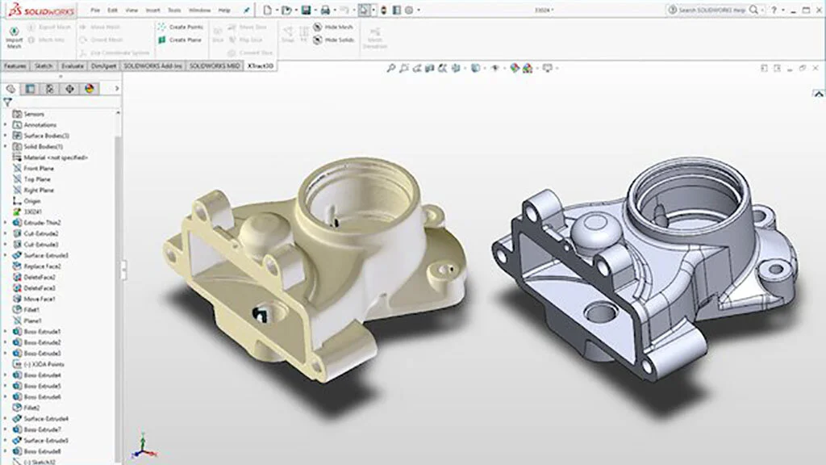826x465 pixels.
Task: Expand the Solid Bodies(1) node
Action: 6,147
